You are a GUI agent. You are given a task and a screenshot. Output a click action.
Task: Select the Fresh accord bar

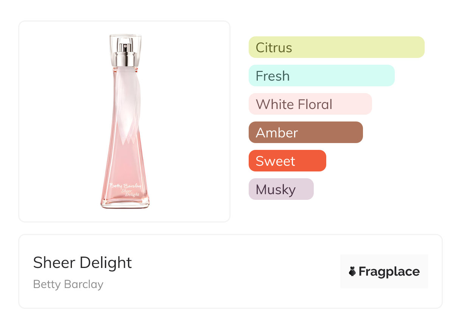(x=321, y=76)
